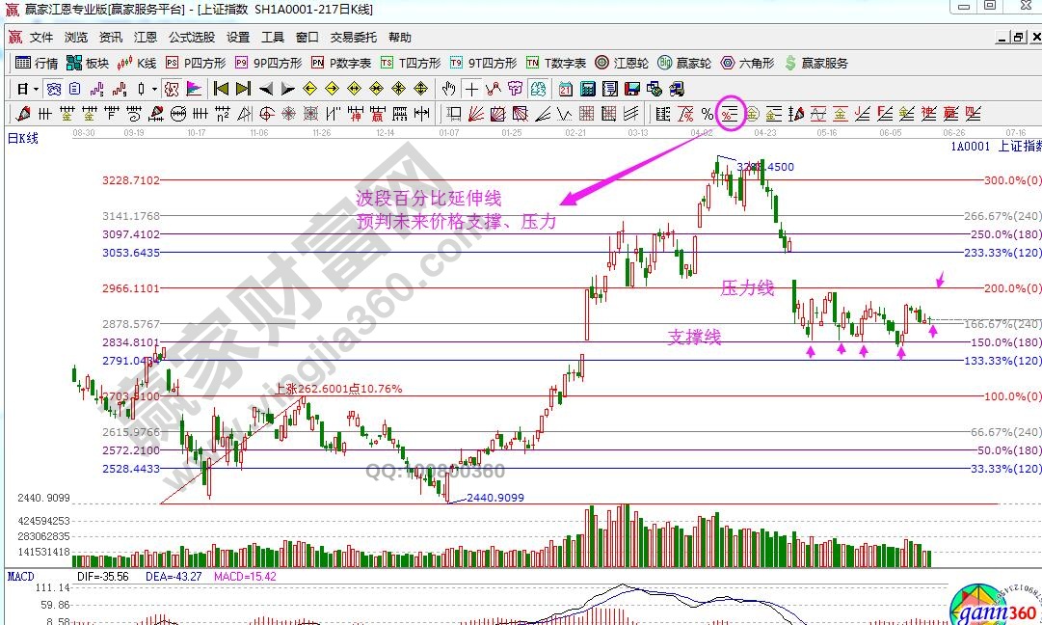Toggle the crosshair cursor tool

471,89
